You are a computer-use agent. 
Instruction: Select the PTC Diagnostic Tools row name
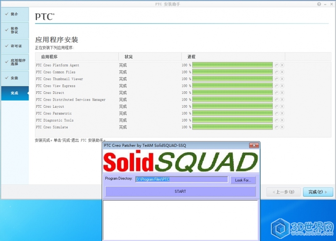[55, 120]
